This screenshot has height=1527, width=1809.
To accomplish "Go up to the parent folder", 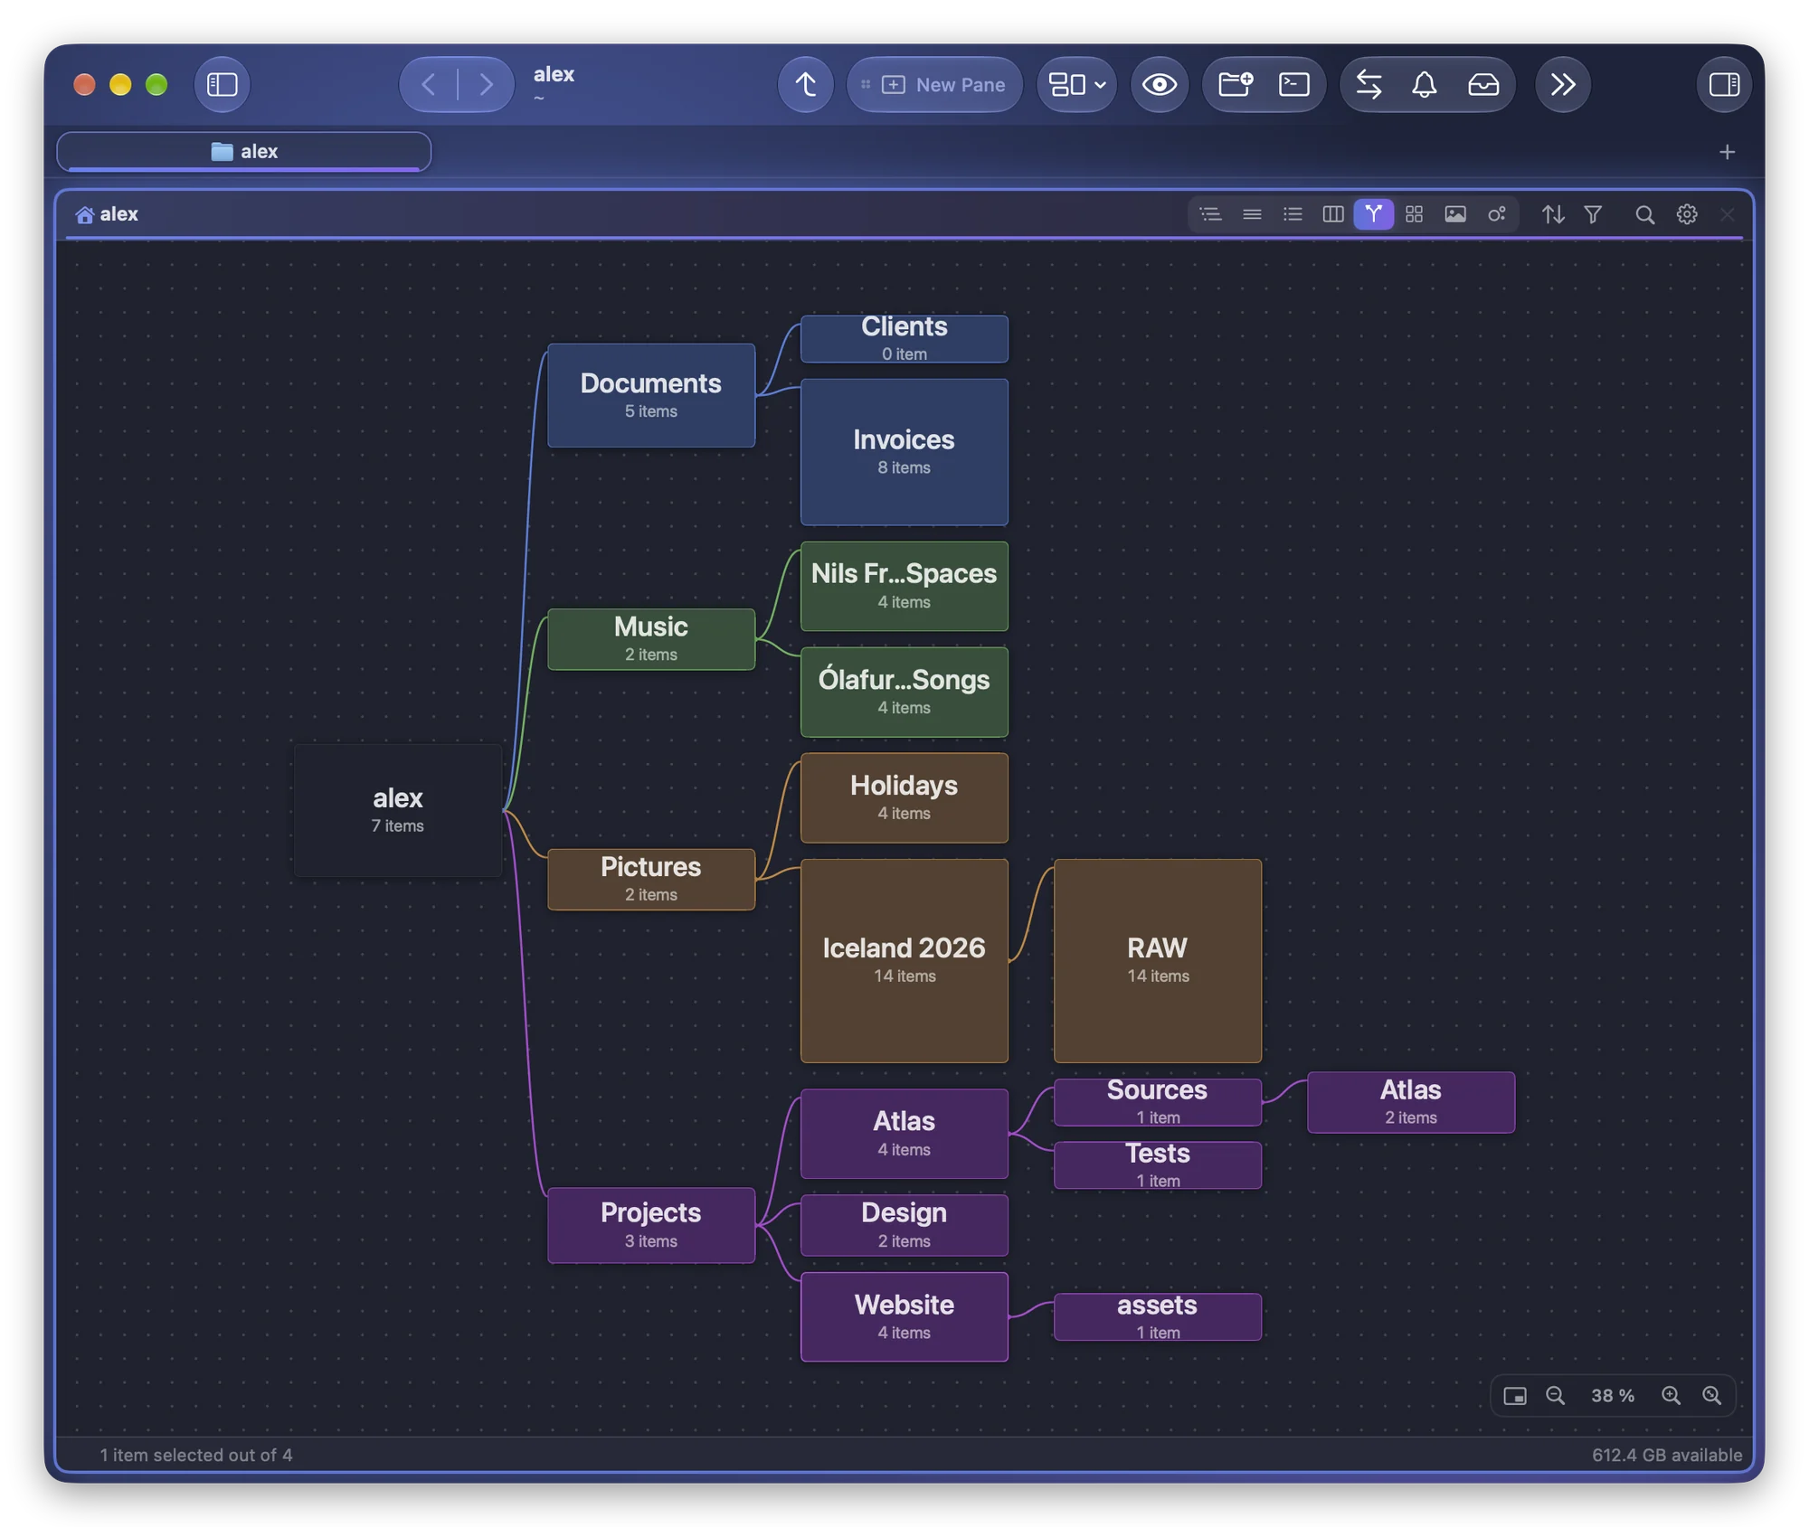I will [805, 84].
